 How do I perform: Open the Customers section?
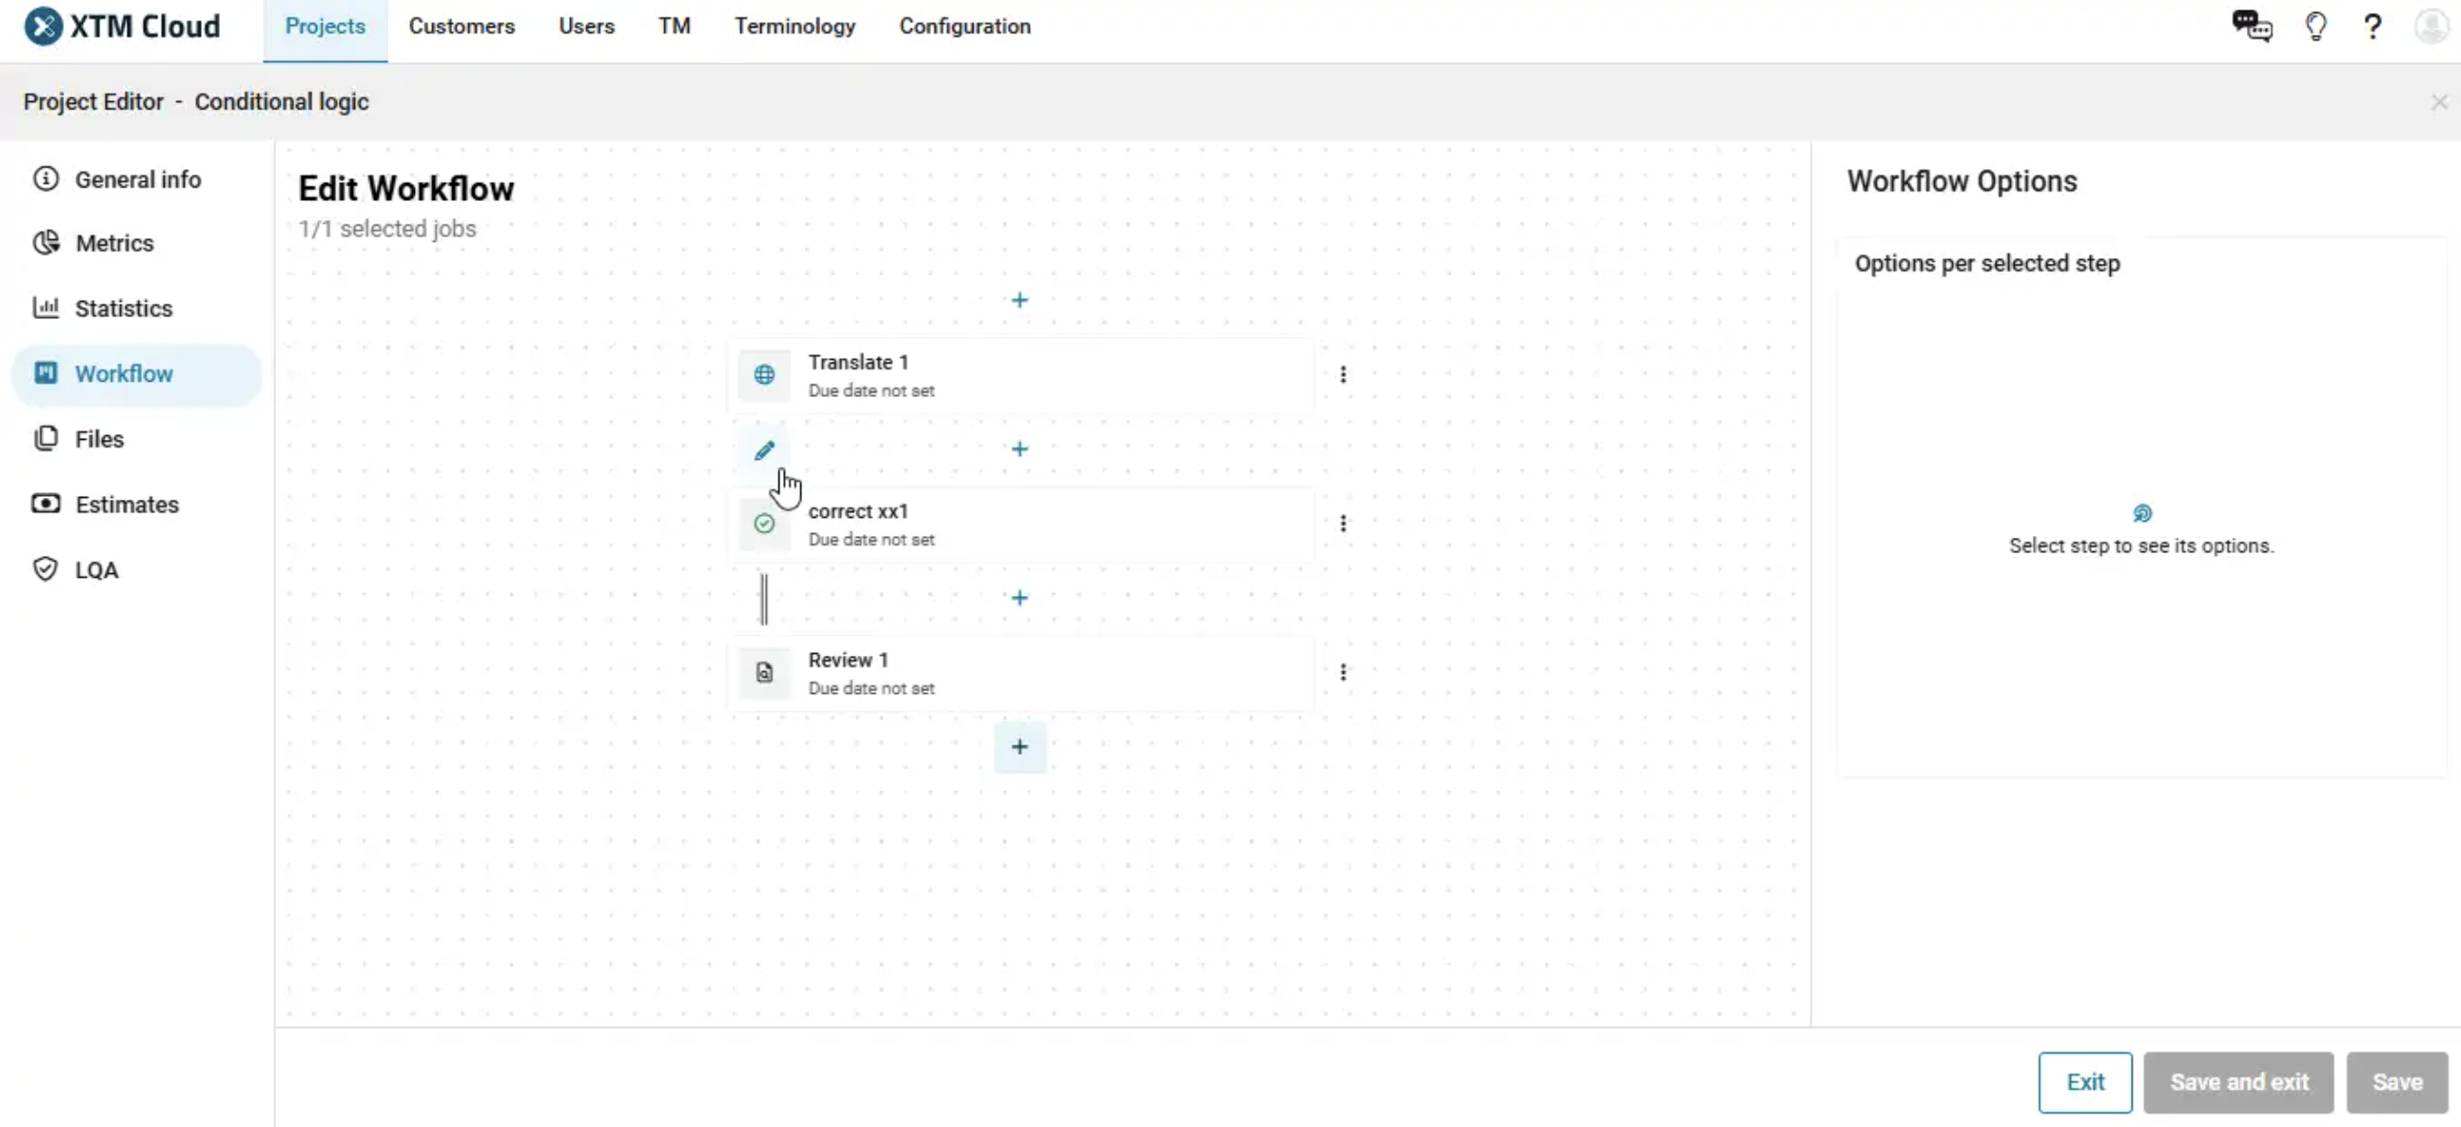pyautogui.click(x=463, y=26)
